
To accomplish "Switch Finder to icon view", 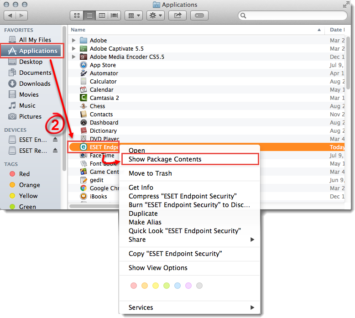I will point(77,16).
